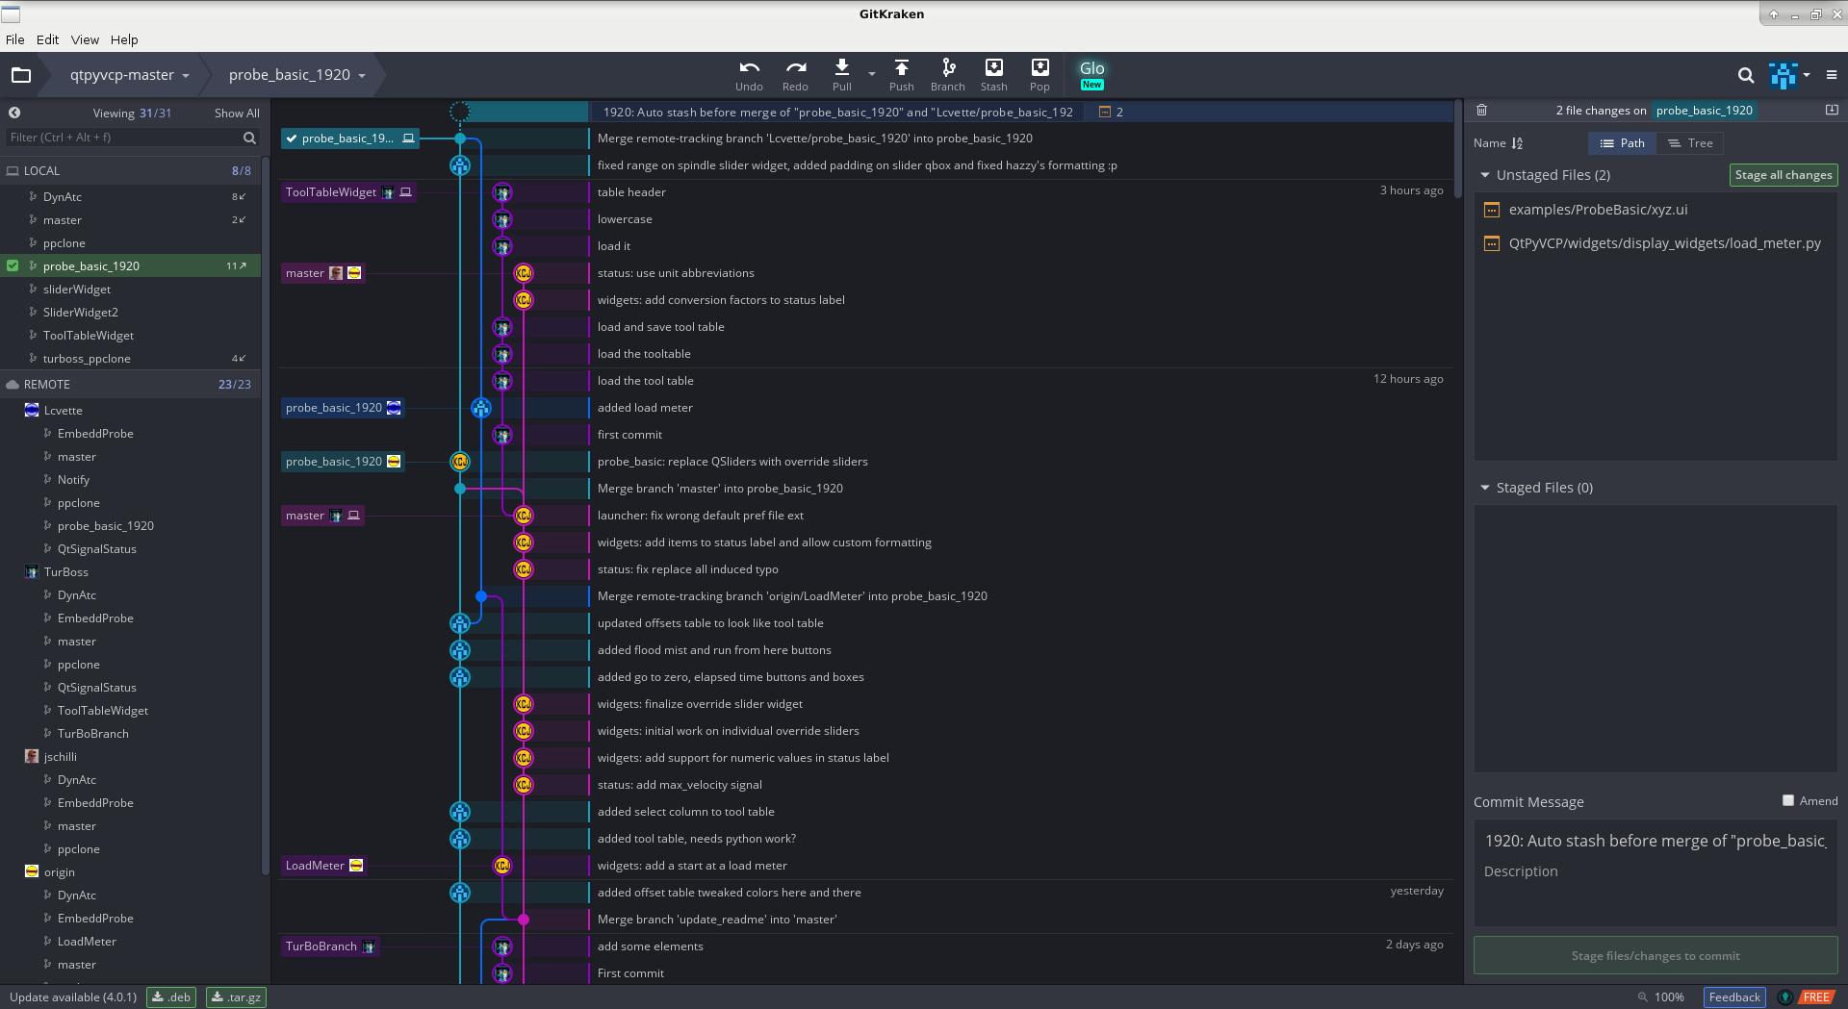Focus the branch filter field
The width and height of the screenshot is (1848, 1009).
coord(133,138)
